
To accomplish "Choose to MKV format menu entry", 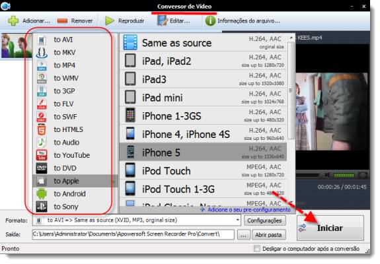I will tap(75, 53).
